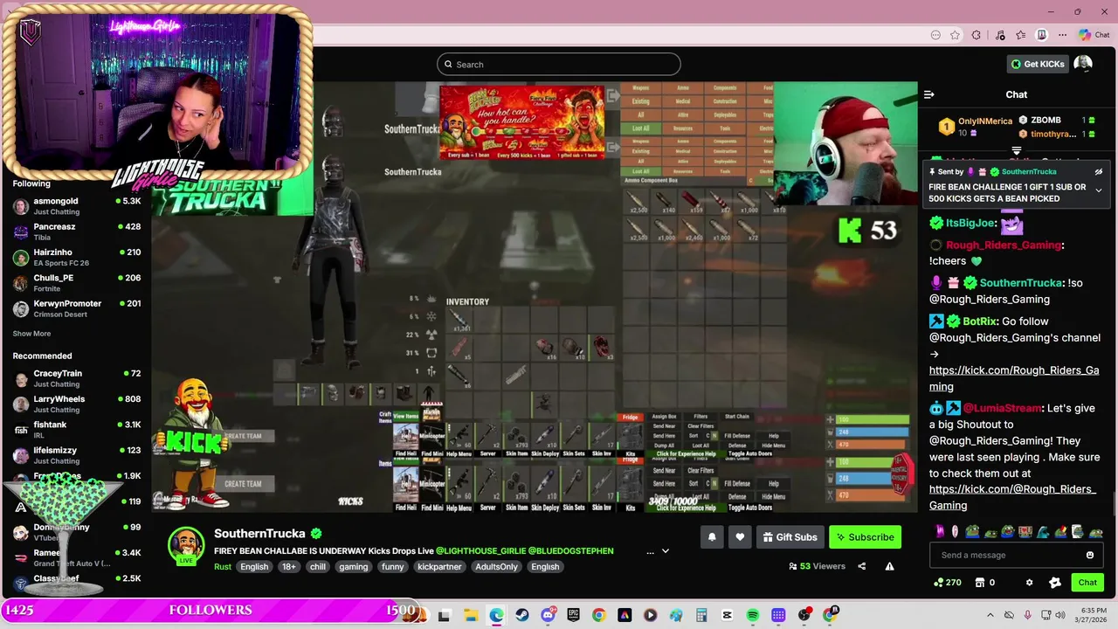1118x629 pixels.
Task: Select the AdultsOnly stream tag
Action: click(497, 566)
